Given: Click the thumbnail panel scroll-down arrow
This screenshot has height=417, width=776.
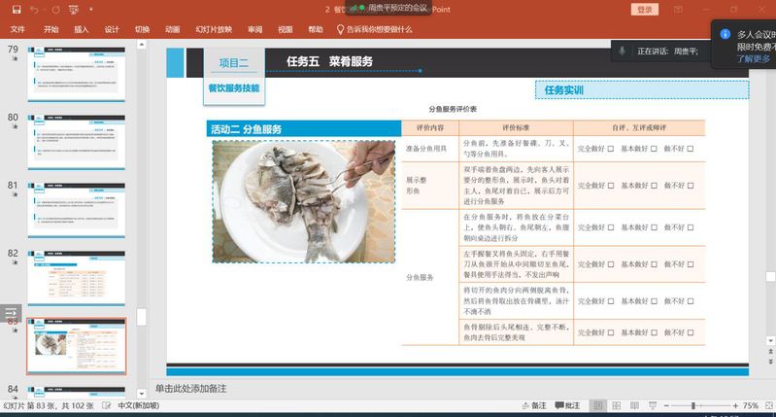Looking at the screenshot, I should click(141, 394).
